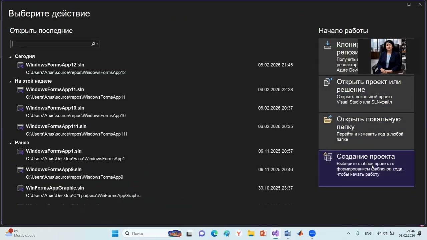Open the chat app icon on taskbar
Screen dimensions: 427x240
[202, 233]
